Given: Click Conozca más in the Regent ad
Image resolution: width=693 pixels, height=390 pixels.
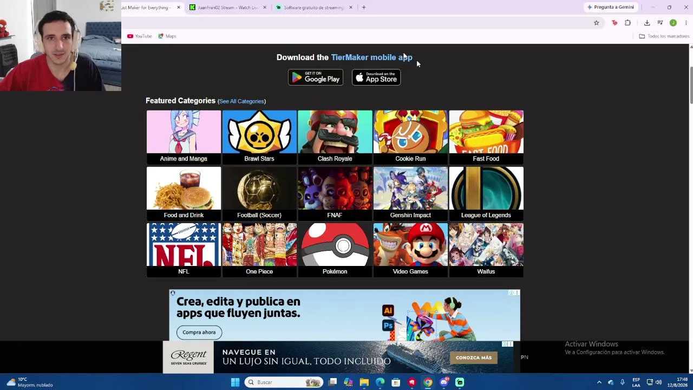Looking at the screenshot, I should point(474,357).
